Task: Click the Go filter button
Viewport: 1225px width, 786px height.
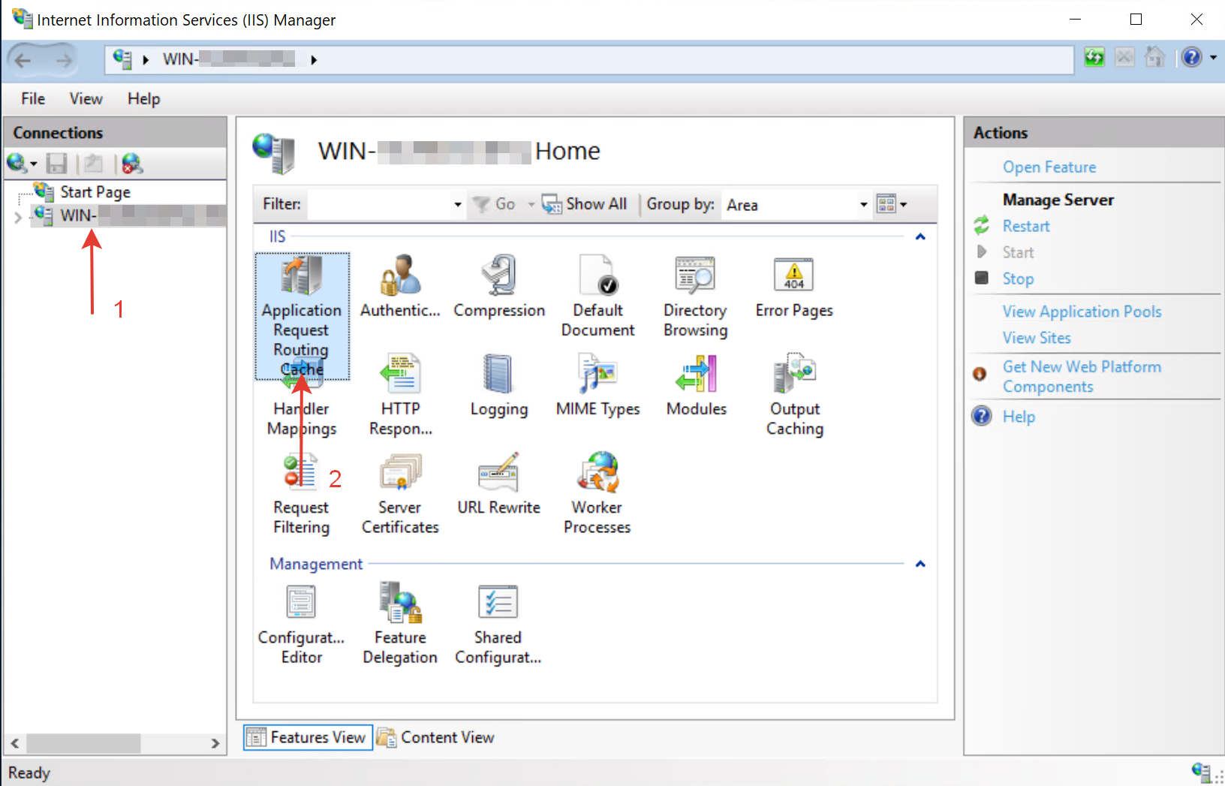Action: click(x=495, y=203)
